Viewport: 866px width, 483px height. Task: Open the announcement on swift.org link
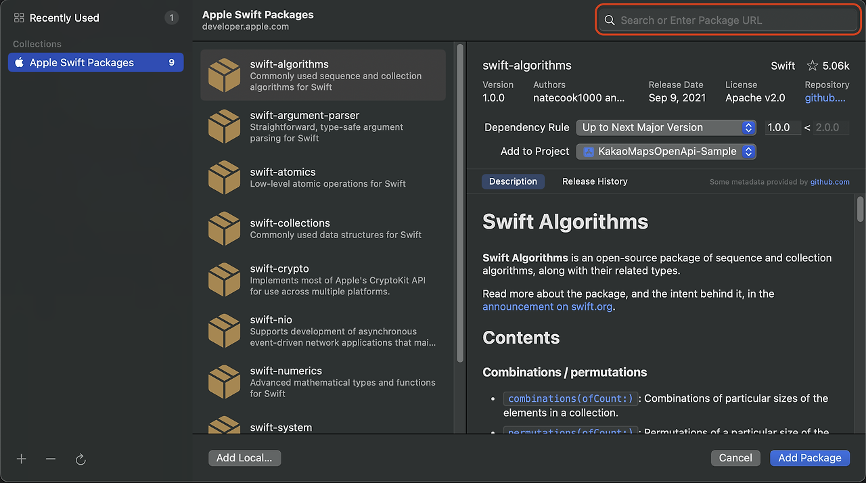(x=547, y=306)
